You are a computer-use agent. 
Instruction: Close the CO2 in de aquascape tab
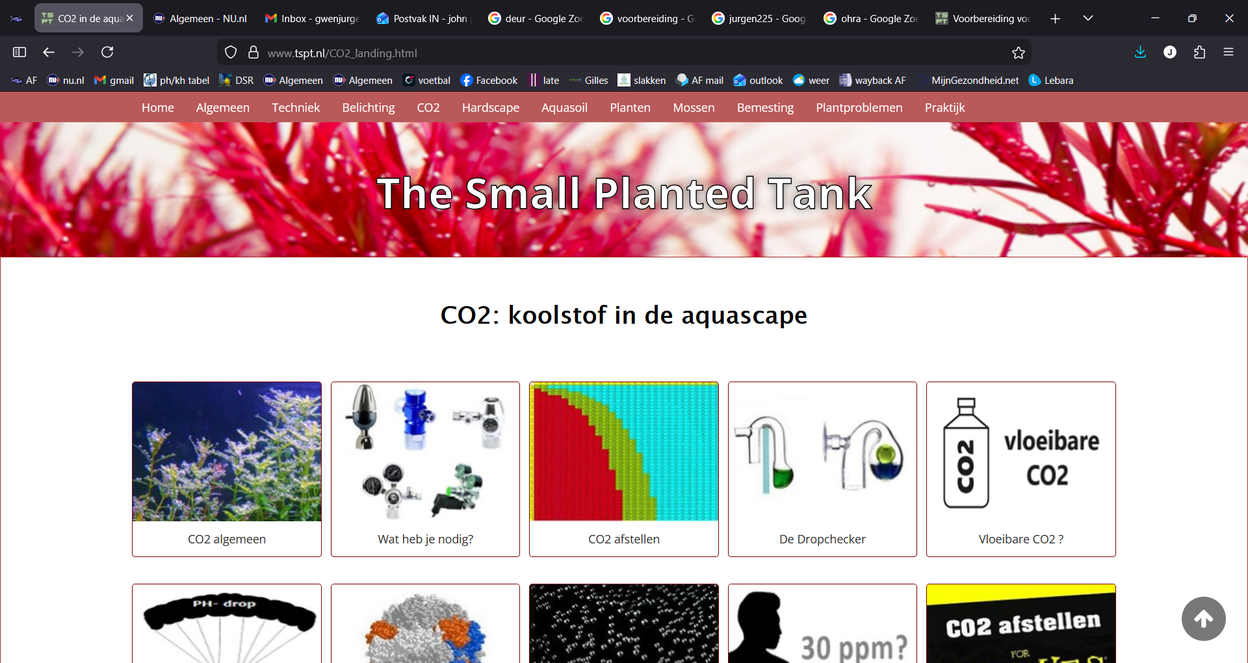click(x=130, y=19)
